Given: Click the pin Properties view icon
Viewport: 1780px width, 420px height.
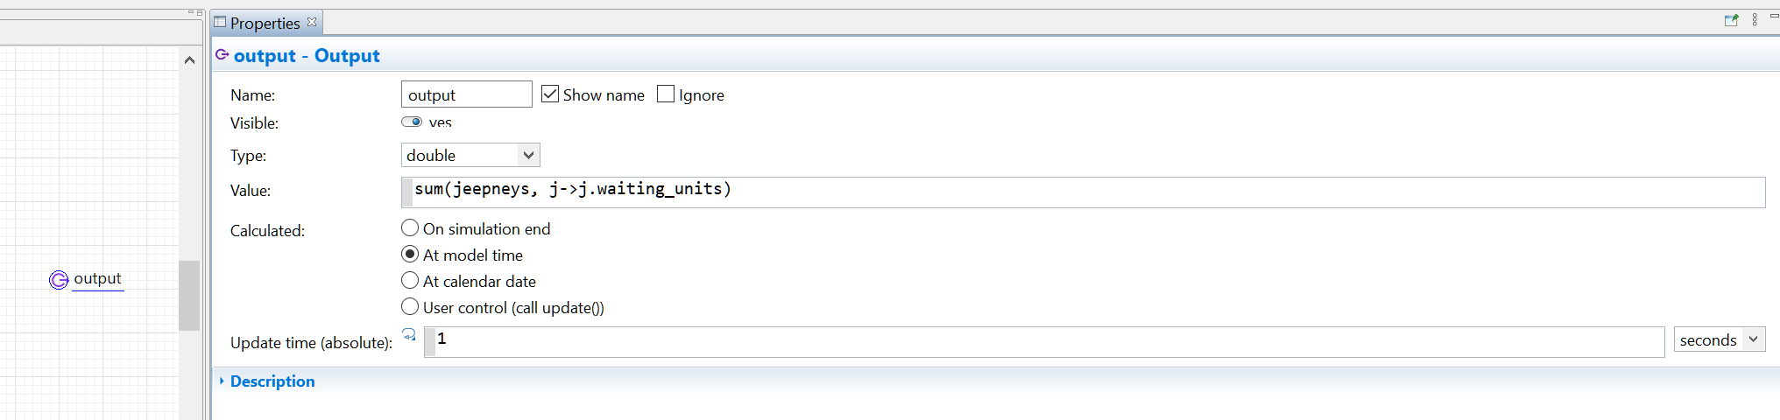Looking at the screenshot, I should tap(1731, 20).
